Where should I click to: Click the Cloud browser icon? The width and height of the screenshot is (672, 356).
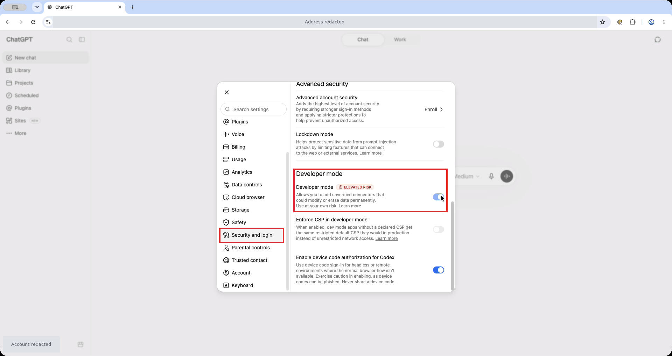click(x=226, y=197)
